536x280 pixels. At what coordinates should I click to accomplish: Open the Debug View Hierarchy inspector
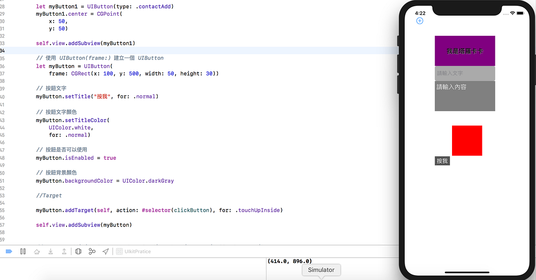pyautogui.click(x=78, y=251)
